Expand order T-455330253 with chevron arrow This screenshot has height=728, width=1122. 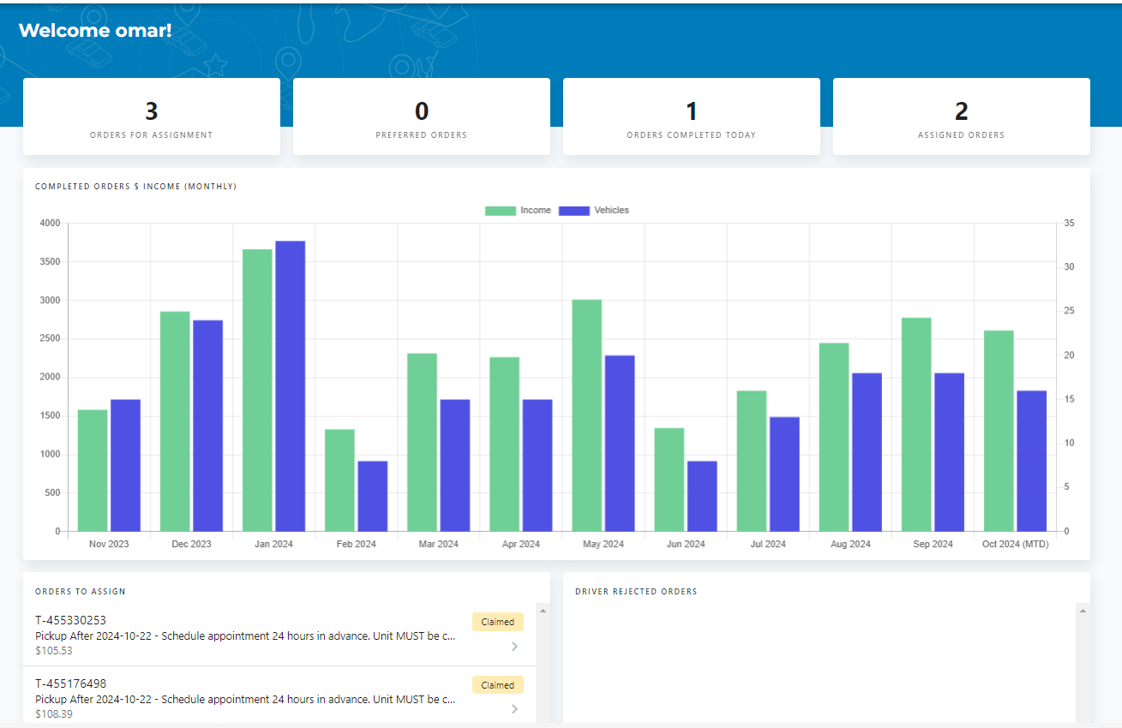514,647
